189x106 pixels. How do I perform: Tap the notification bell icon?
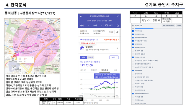pyautogui.click(x=118, y=26)
